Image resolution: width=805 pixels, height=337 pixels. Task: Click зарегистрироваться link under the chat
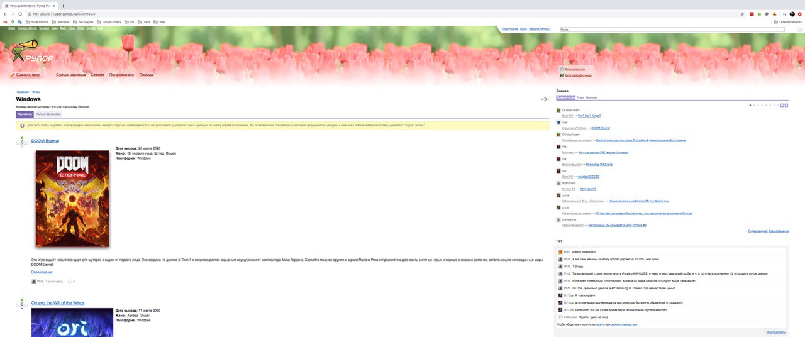623,324
